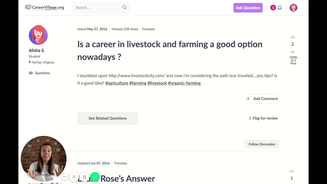Viewport: 327px width, 184px height.
Task: Pause the recording with the pause control
Action: point(85,177)
